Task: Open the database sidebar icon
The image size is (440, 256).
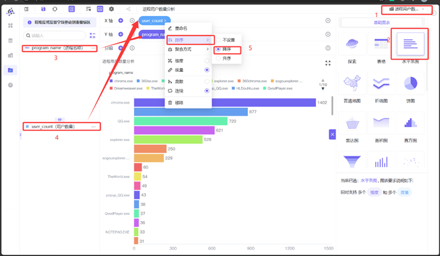Action: pyautogui.click(x=10, y=41)
